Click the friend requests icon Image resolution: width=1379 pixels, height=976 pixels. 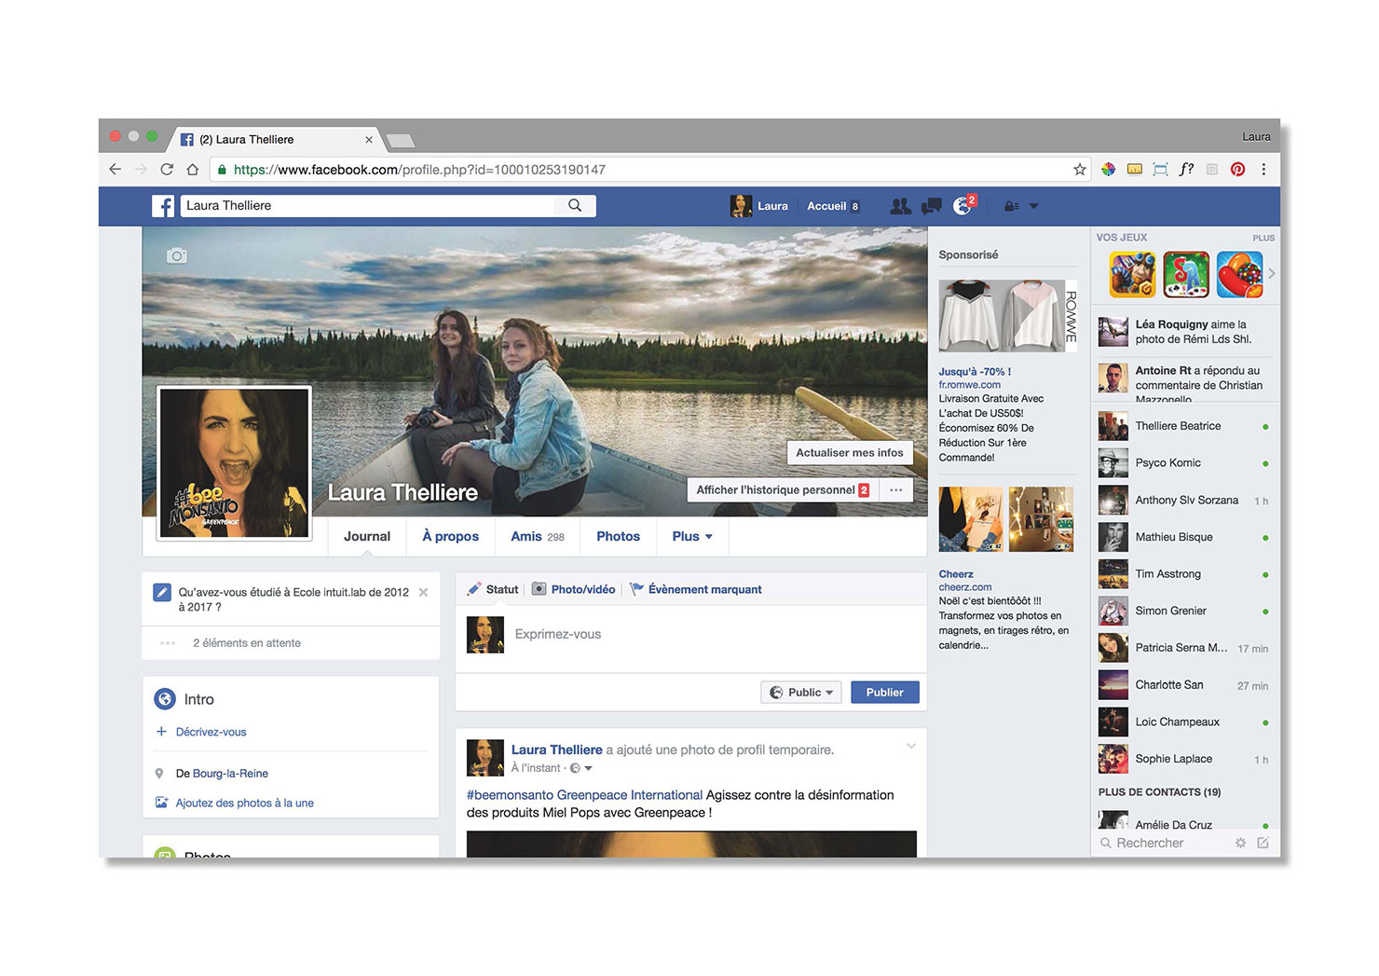900,206
